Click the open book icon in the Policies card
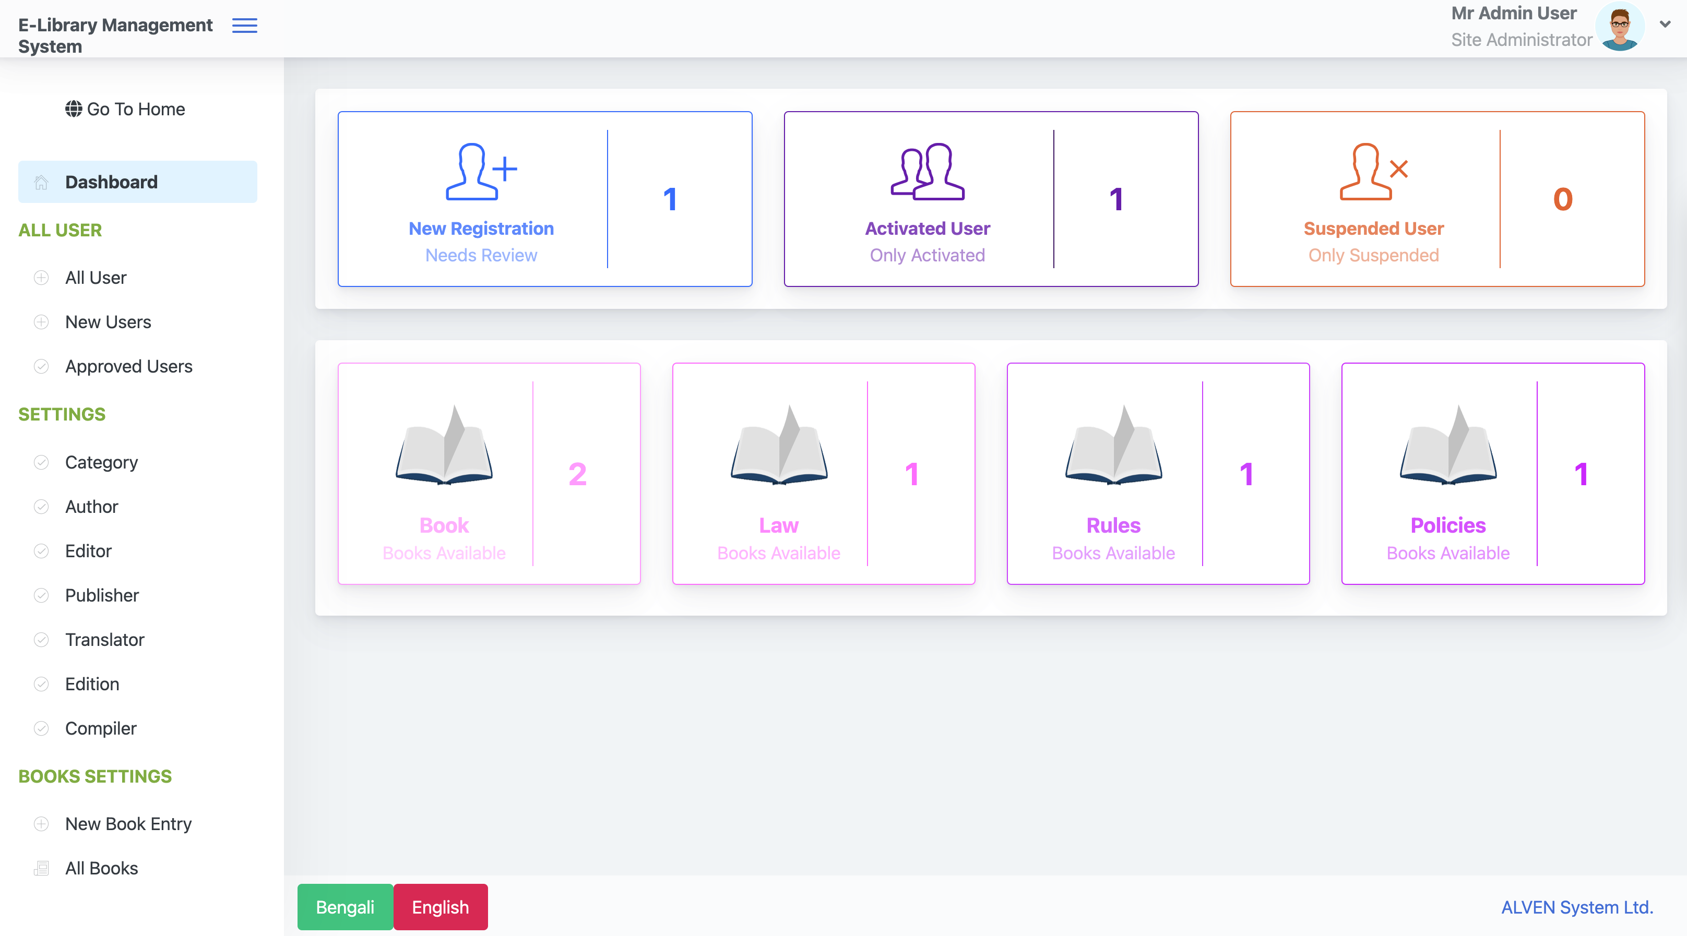Image resolution: width=1687 pixels, height=936 pixels. coord(1448,445)
